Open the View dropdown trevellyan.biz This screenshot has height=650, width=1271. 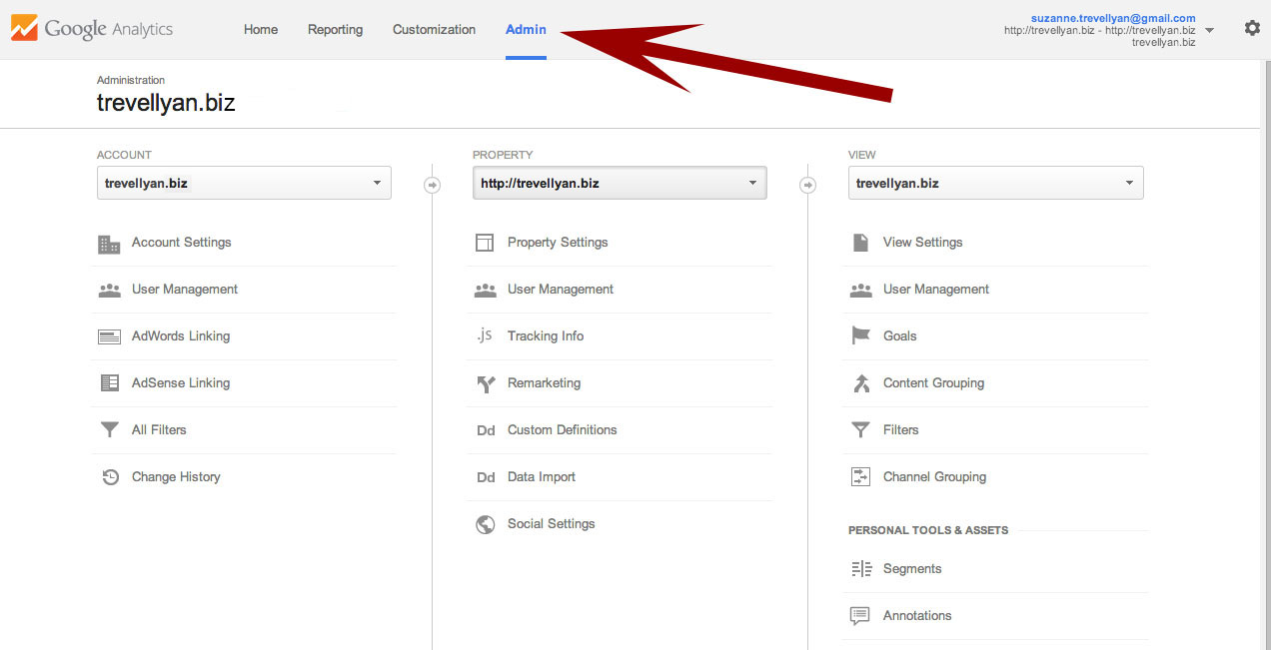pyautogui.click(x=996, y=183)
